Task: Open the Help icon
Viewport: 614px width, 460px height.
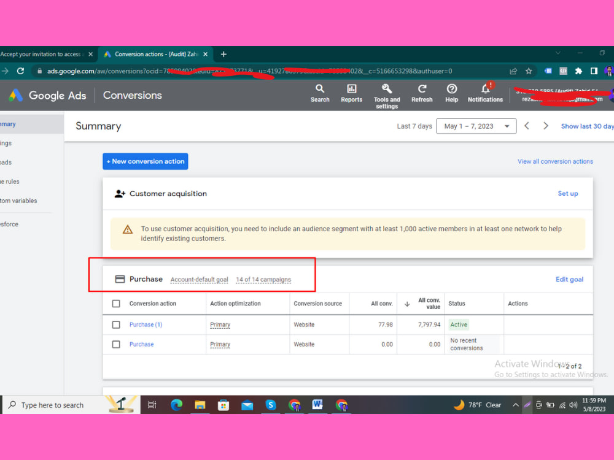Action: point(451,93)
